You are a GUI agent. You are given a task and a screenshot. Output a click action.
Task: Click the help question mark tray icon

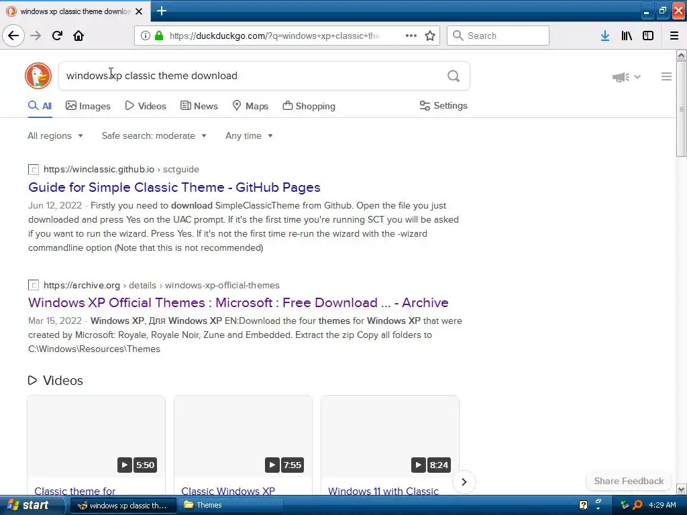(x=583, y=505)
